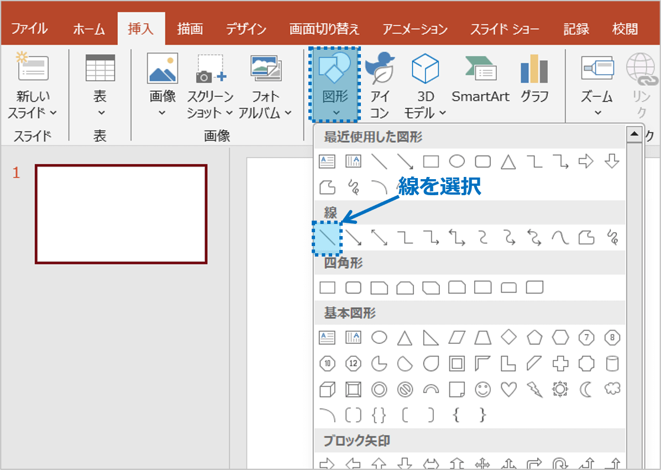Open the ファイル tab
The width and height of the screenshot is (661, 470).
click(x=29, y=29)
